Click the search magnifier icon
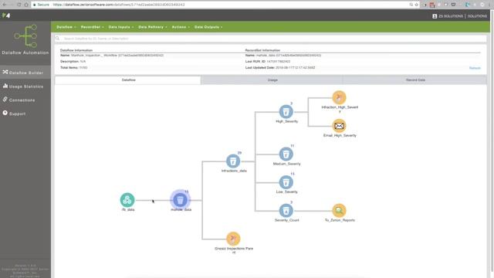 (x=57, y=39)
